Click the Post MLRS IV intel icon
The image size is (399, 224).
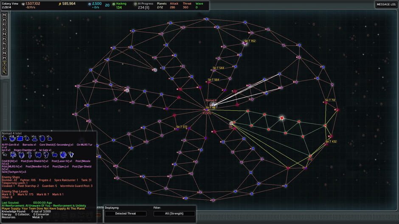tap(38, 155)
